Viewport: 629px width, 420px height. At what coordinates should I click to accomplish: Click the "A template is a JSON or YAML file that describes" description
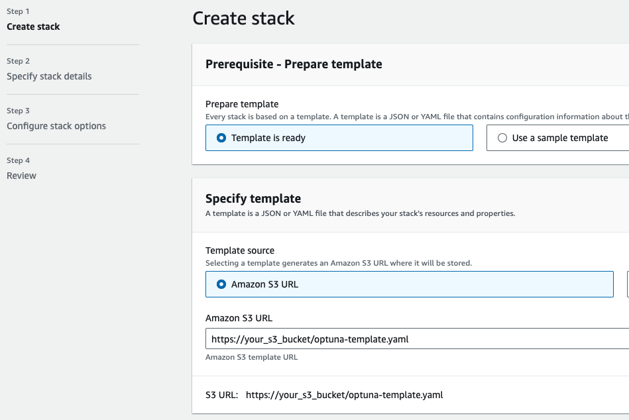(x=360, y=213)
